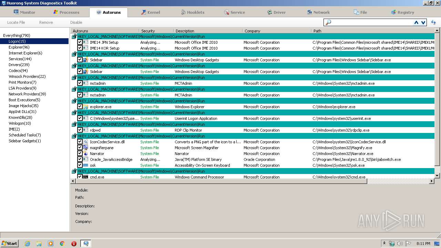Switch to the File tab
Screen dimensions: 441x248
[x=360, y=12]
